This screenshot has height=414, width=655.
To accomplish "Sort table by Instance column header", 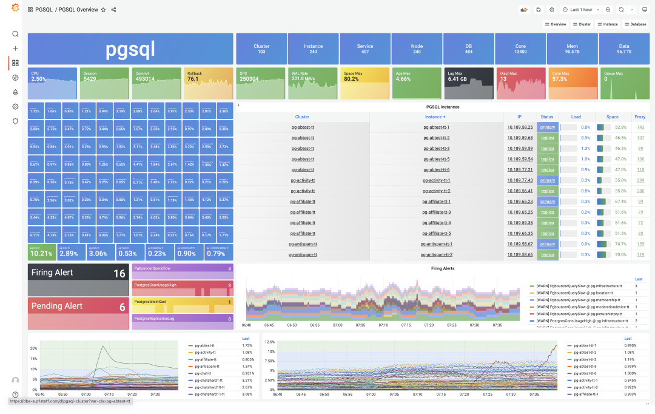I will pyautogui.click(x=435, y=117).
